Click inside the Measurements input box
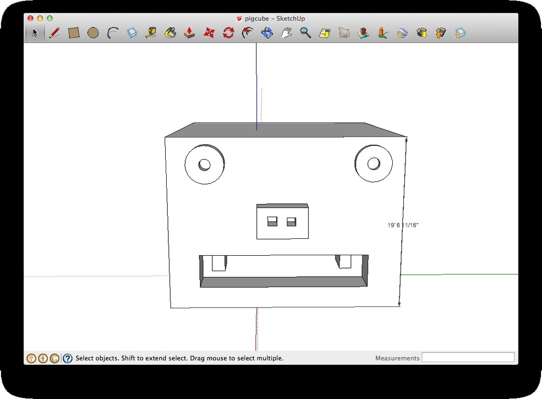 [x=468, y=357]
